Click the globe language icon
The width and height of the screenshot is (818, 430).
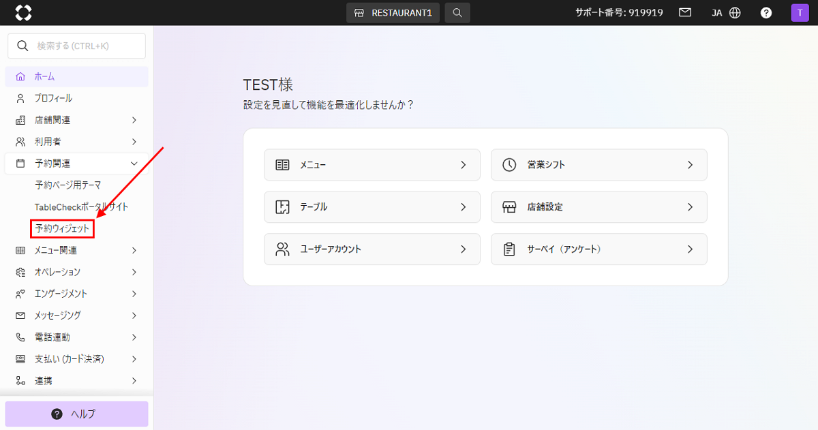[x=735, y=12]
